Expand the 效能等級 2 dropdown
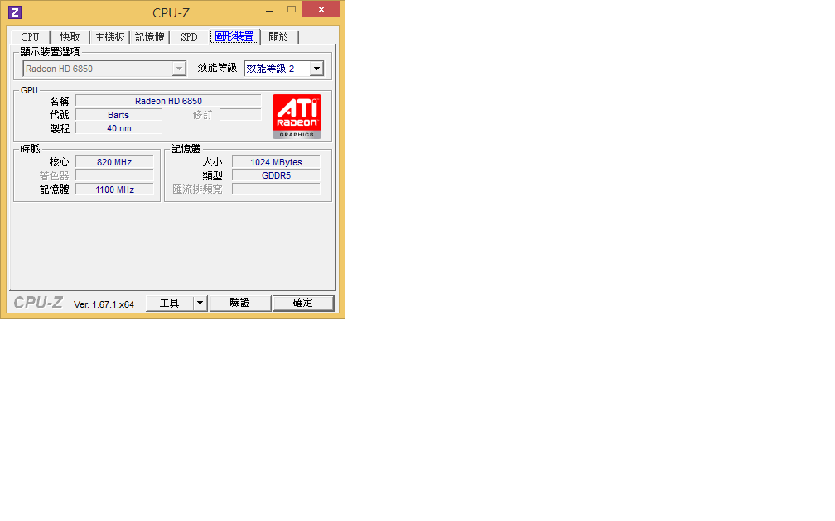The image size is (835, 521). pos(284,69)
